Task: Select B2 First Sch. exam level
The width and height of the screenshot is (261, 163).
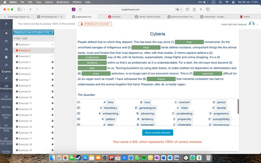Action: click(6, 116)
